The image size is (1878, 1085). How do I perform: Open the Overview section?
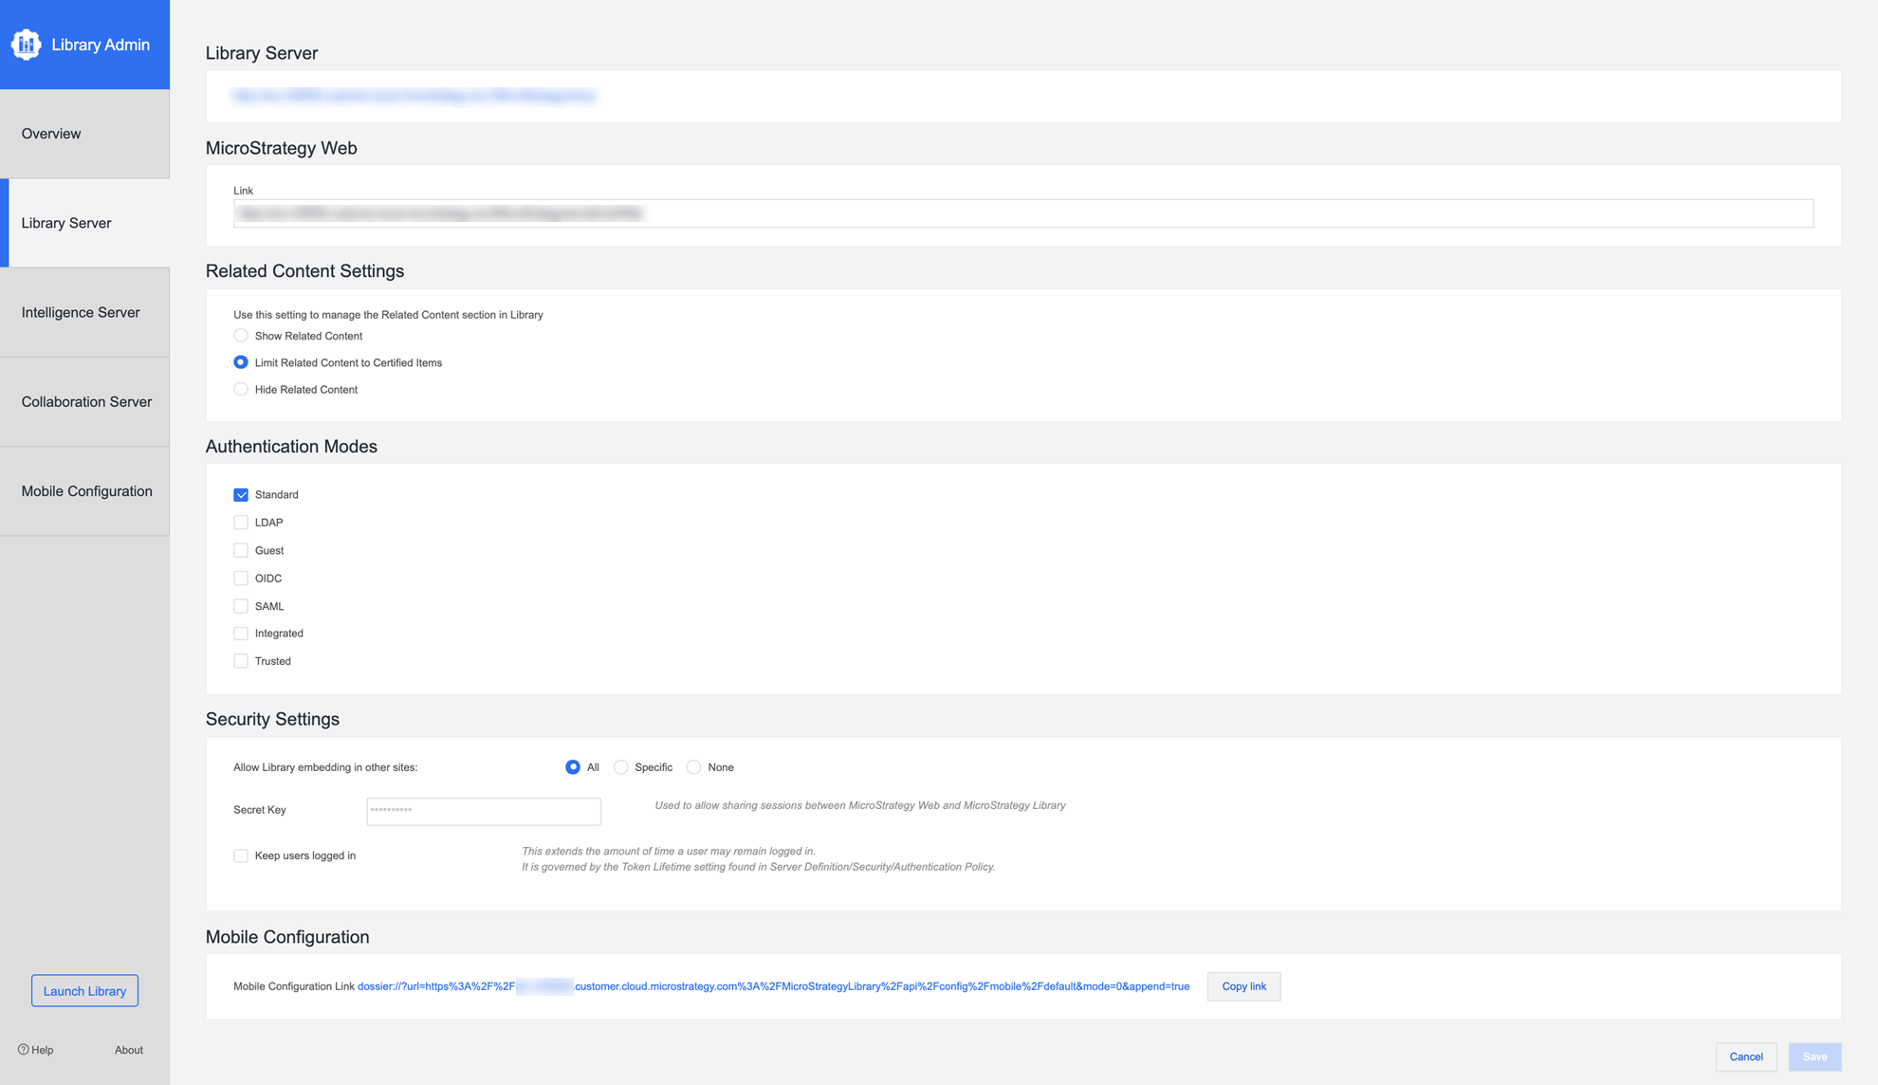(51, 134)
